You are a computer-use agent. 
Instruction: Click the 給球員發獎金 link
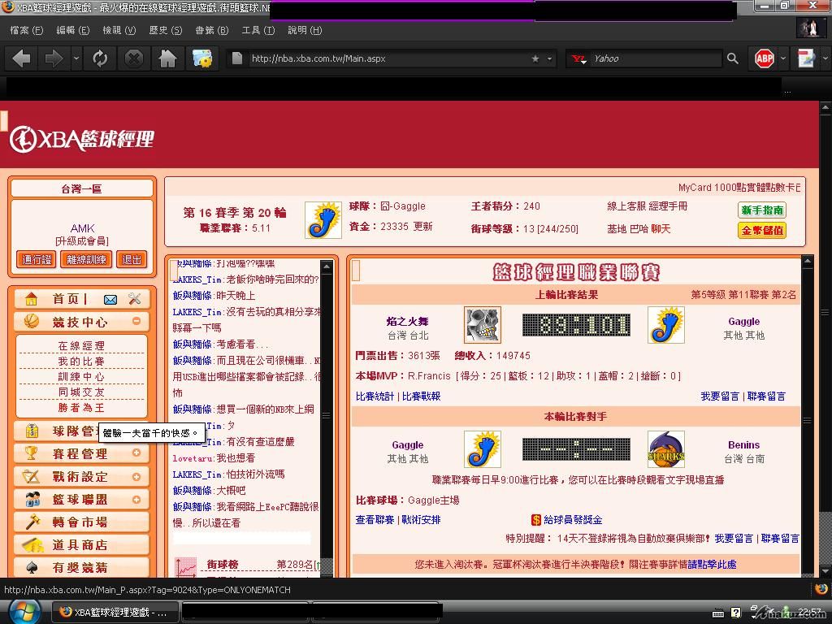[x=573, y=519]
